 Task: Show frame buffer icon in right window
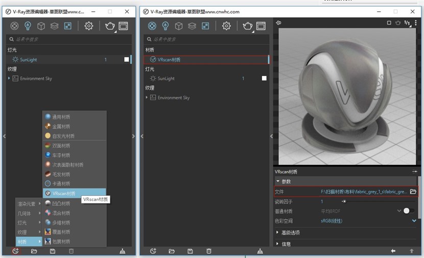pos(261,26)
